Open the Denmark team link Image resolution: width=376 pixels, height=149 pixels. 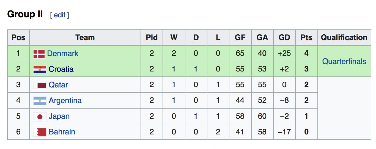[x=63, y=53]
